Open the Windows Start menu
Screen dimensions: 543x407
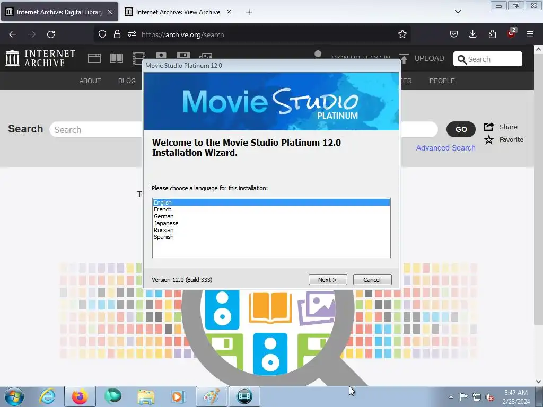coord(14,396)
